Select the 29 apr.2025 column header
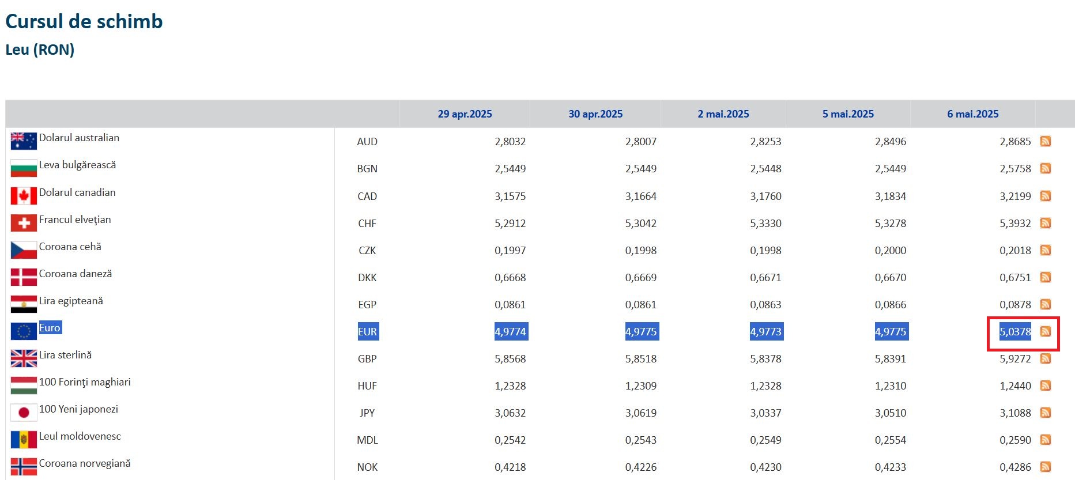1075x480 pixels. 465,114
